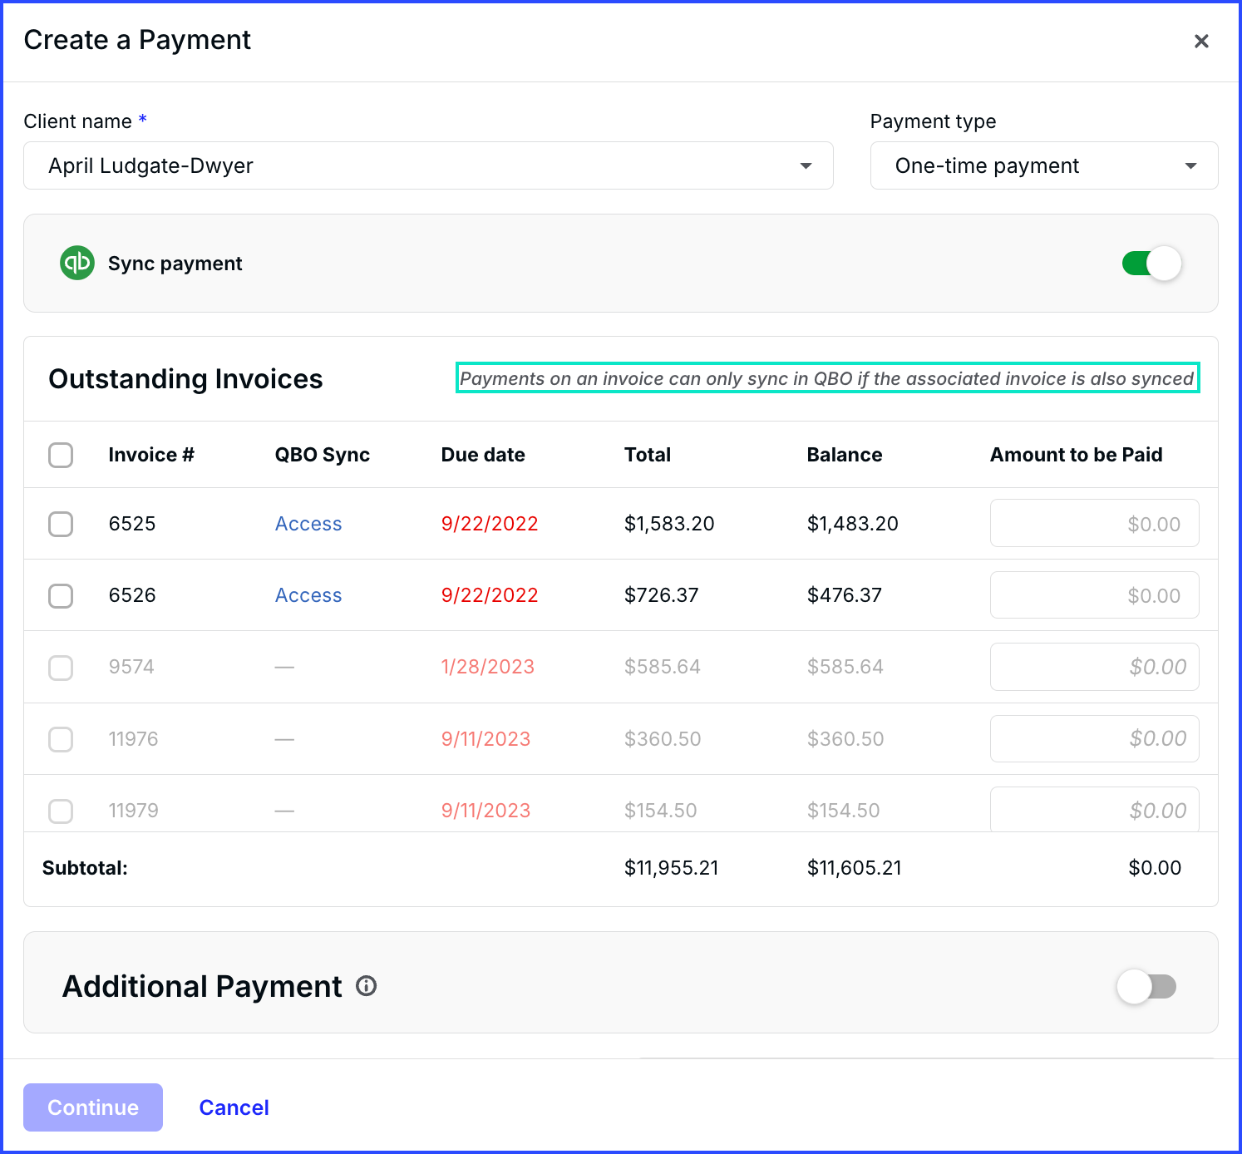This screenshot has height=1154, width=1242.
Task: Click the 1/28/2023 due date
Action: (488, 667)
